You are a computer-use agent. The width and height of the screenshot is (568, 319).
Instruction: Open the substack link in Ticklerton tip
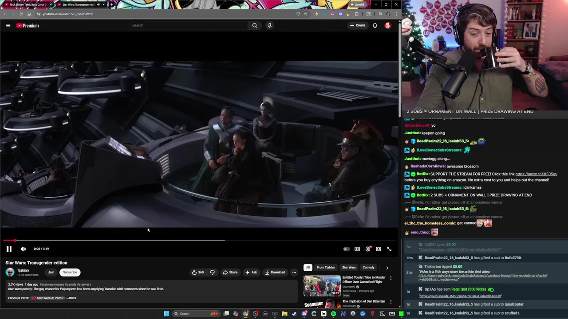pos(483,278)
